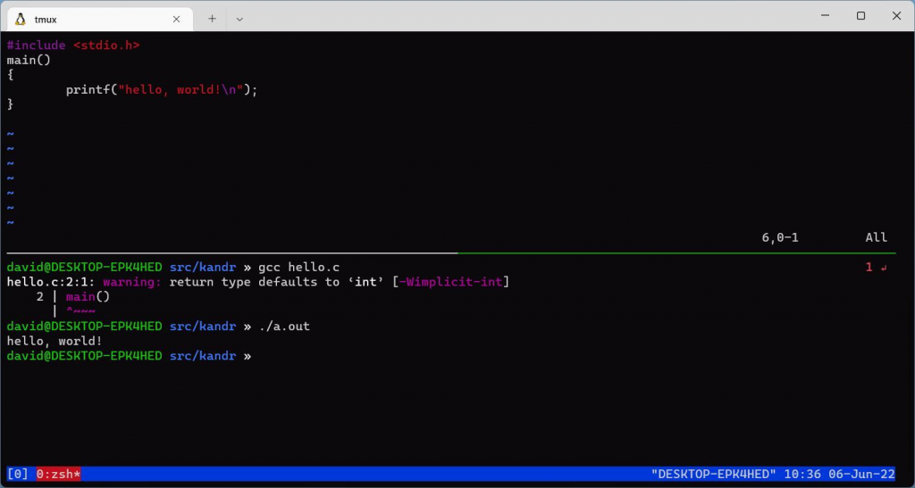The width and height of the screenshot is (915, 488).
Task: Click the DESKTOP-EPK4HED hostname in status bar
Action: (x=714, y=474)
